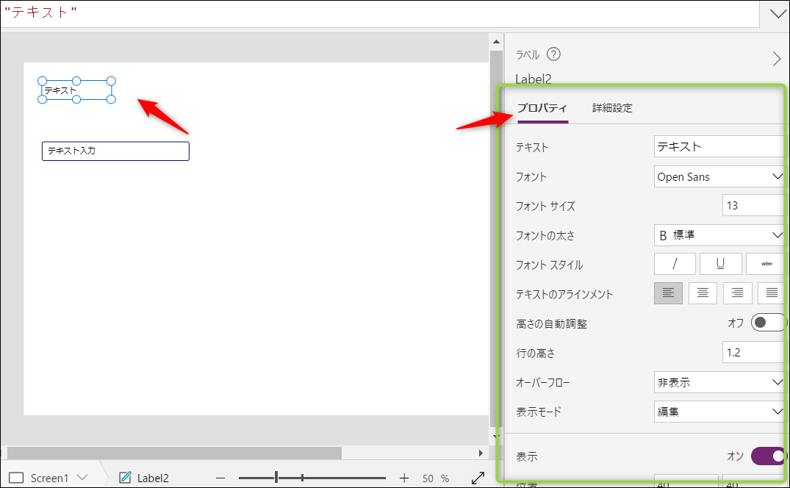Toggle italic font style
Image resolution: width=790 pixels, height=488 pixels.
coord(675,263)
